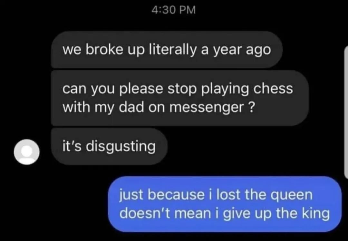Image resolution: width=348 pixels, height=241 pixels.
Task: Click the word "literally" in the first message
Action: coord(173,50)
